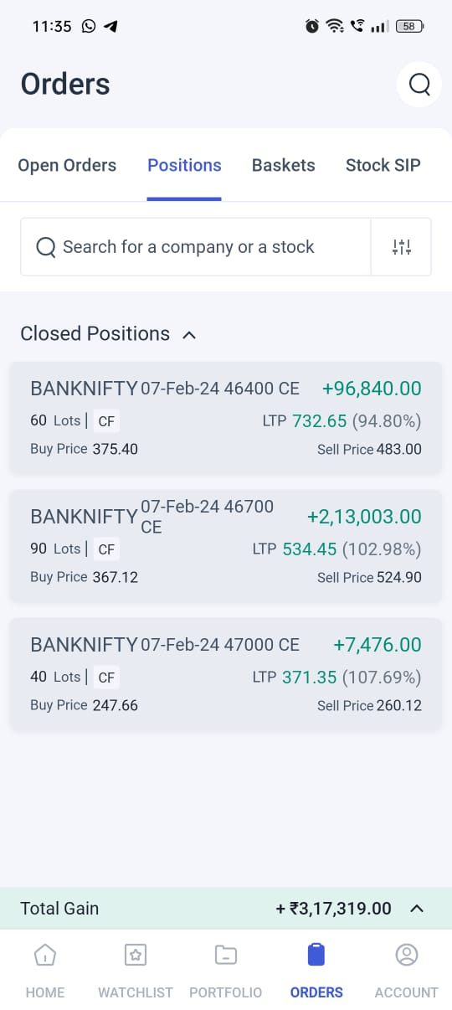Image resolution: width=452 pixels, height=1010 pixels.
Task: Tap the search magnifier icon beside Orders
Action: click(x=419, y=84)
